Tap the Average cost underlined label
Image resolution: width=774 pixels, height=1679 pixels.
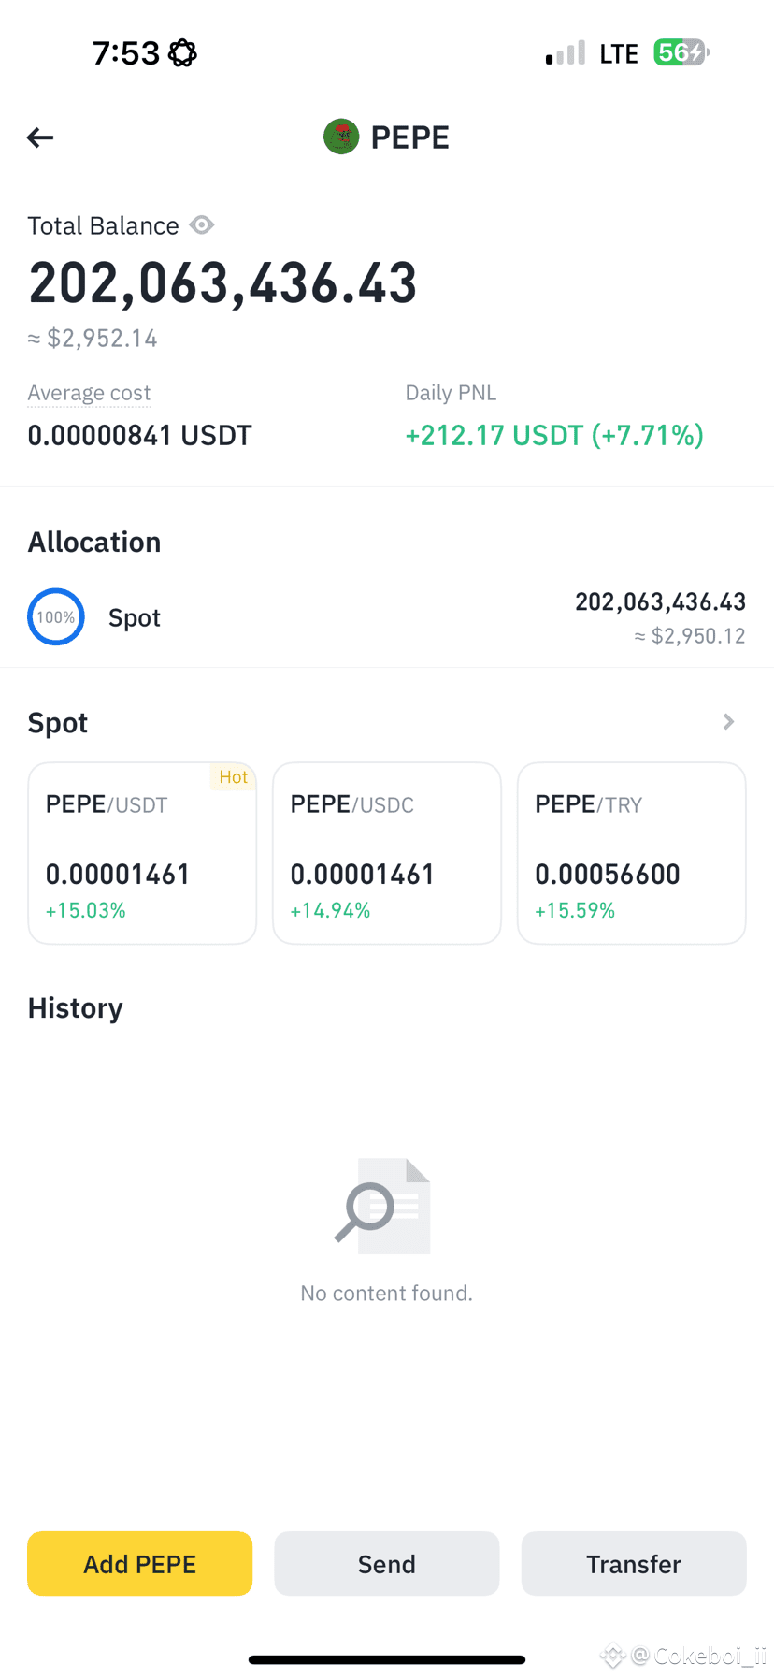89,393
